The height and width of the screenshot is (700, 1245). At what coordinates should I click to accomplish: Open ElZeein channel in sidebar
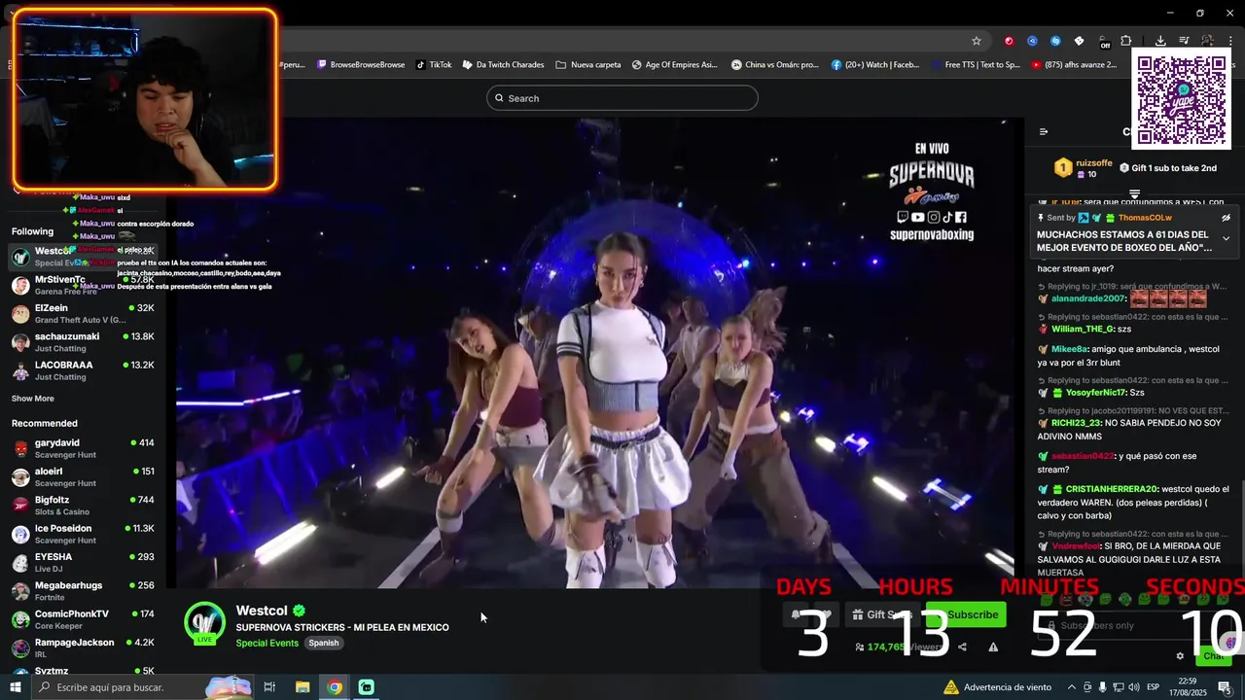tap(83, 314)
